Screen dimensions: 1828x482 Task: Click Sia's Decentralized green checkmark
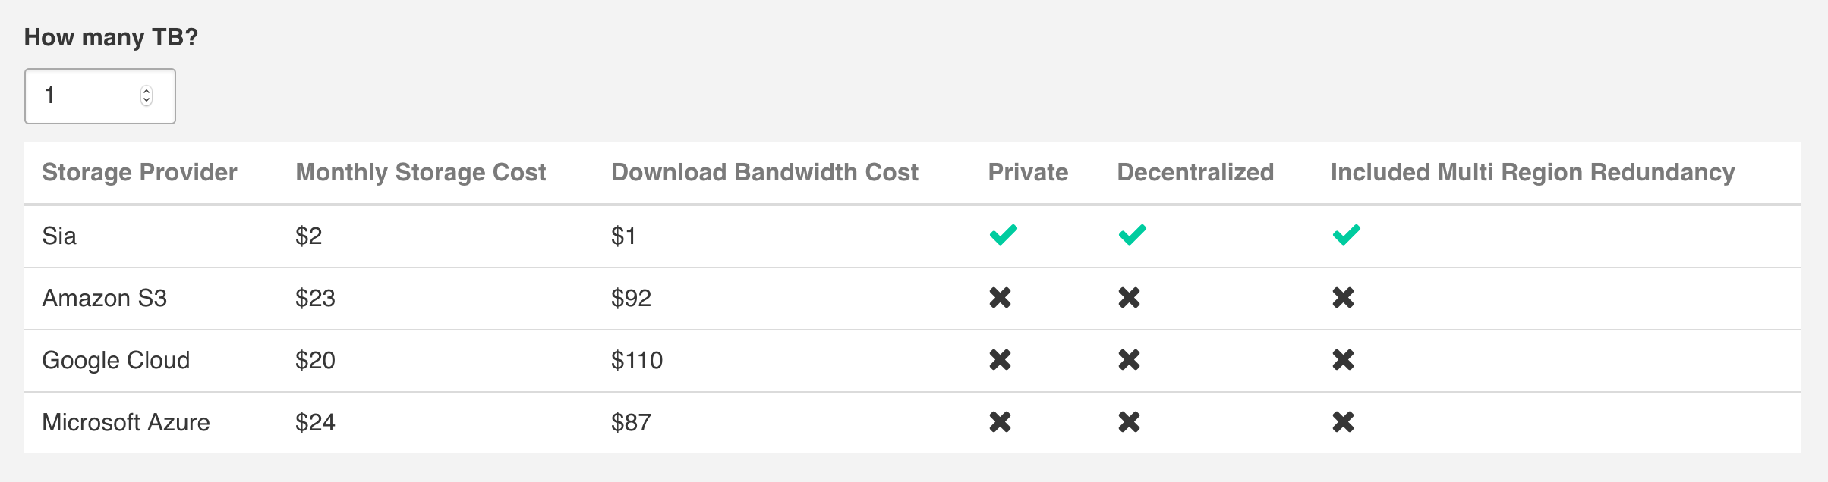coord(1132,235)
